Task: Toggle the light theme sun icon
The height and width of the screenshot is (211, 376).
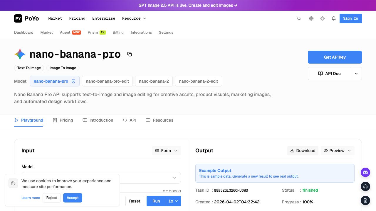Action: [323, 18]
